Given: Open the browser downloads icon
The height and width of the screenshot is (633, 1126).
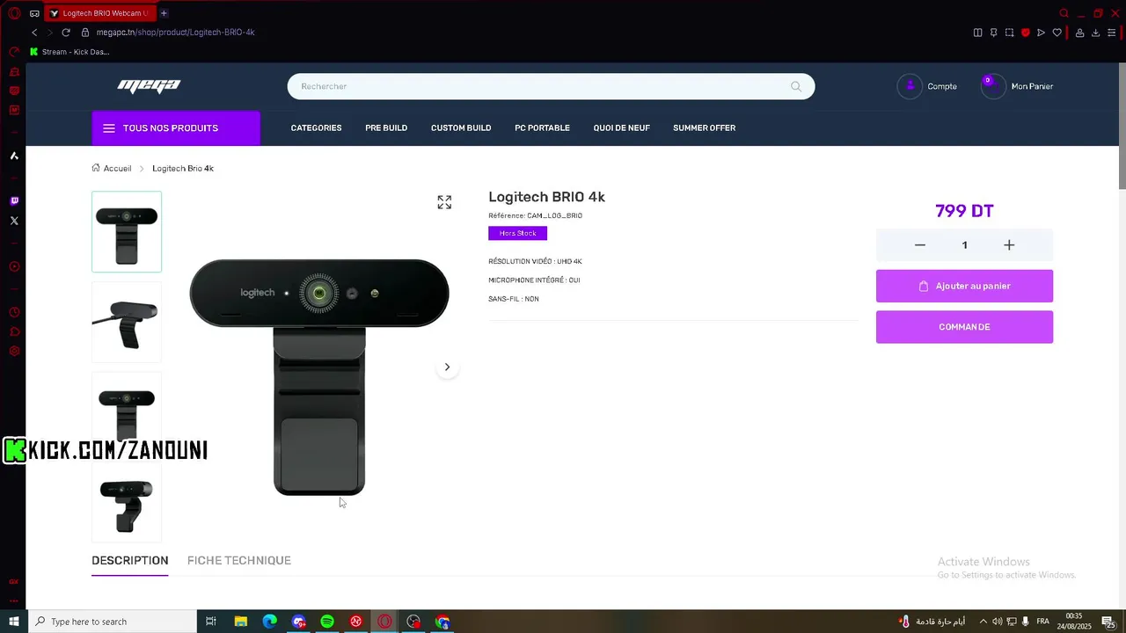Looking at the screenshot, I should coord(1095,33).
